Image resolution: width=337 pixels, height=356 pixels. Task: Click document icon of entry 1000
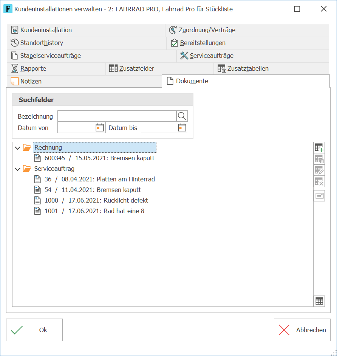point(37,200)
